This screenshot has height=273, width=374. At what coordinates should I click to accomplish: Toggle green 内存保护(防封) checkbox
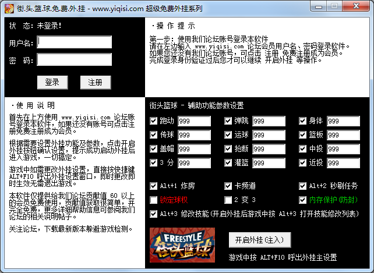coord(303,200)
